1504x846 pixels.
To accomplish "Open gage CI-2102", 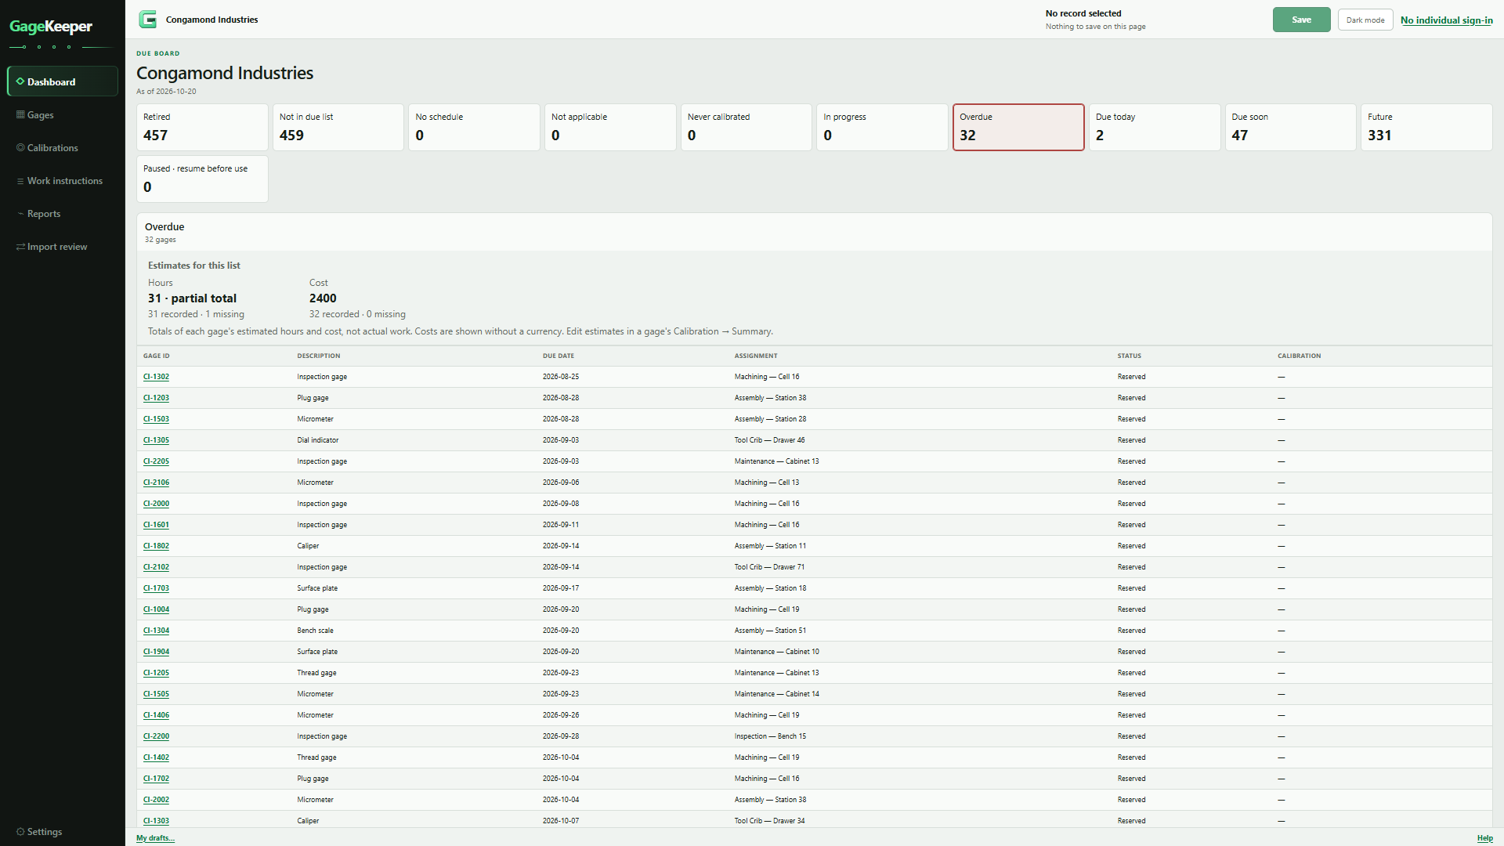I will pyautogui.click(x=156, y=567).
